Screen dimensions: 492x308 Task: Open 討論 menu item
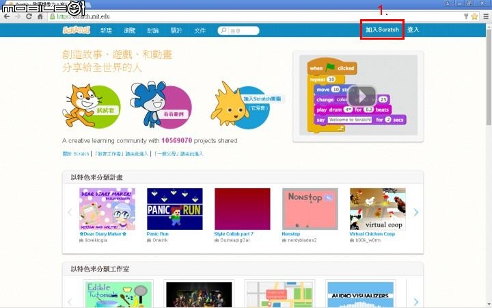coord(153,31)
